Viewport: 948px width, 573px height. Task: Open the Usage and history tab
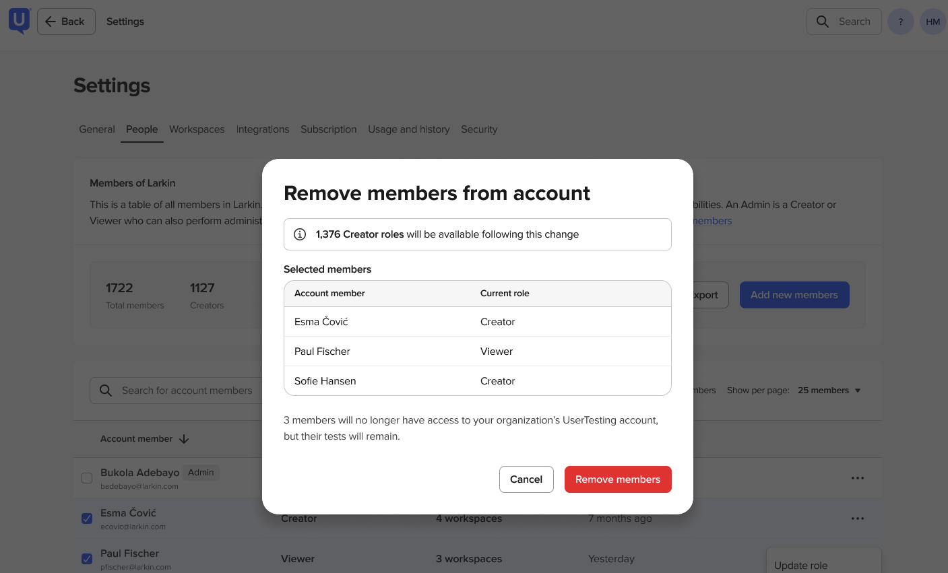[409, 129]
